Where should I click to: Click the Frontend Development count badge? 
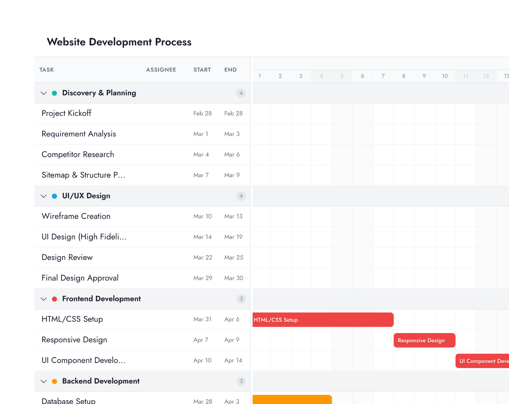241,299
